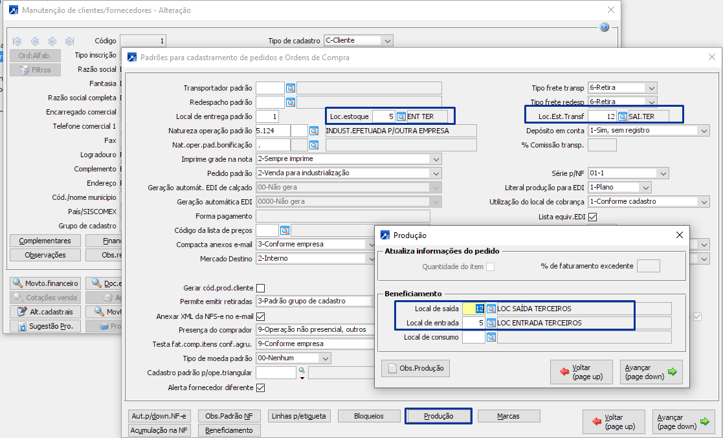Screen dimensions: 723x438
Task: Expand Depósito em conta dropdown
Action: pyautogui.click(x=704, y=131)
